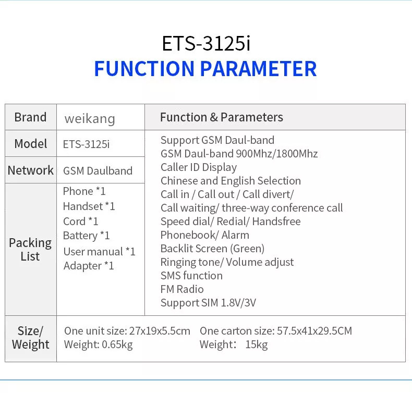Click the Network label cell
The width and height of the screenshot is (412, 393).
pos(30,170)
